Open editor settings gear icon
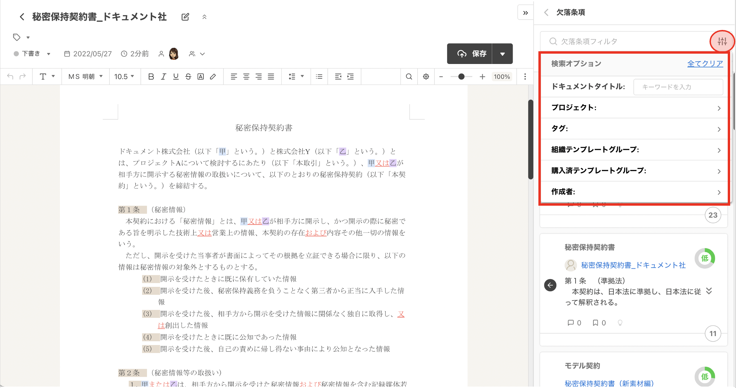736x388 pixels. pyautogui.click(x=426, y=77)
